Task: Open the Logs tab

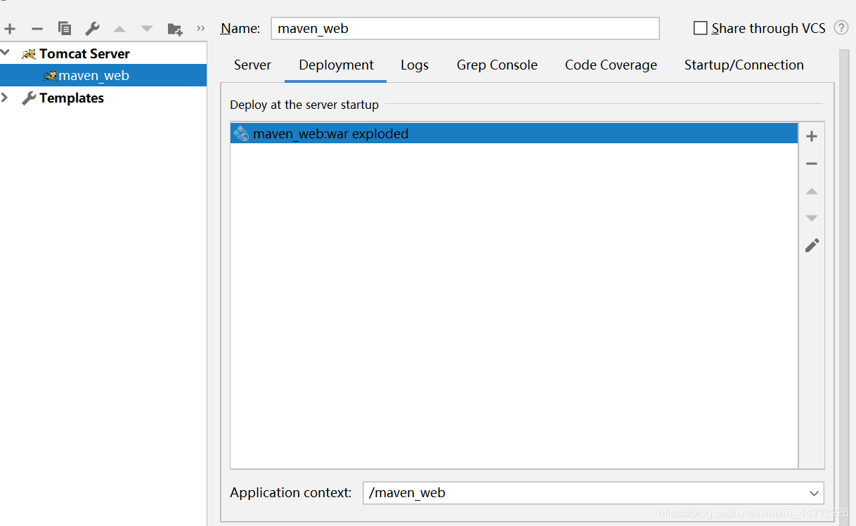Action: point(415,65)
